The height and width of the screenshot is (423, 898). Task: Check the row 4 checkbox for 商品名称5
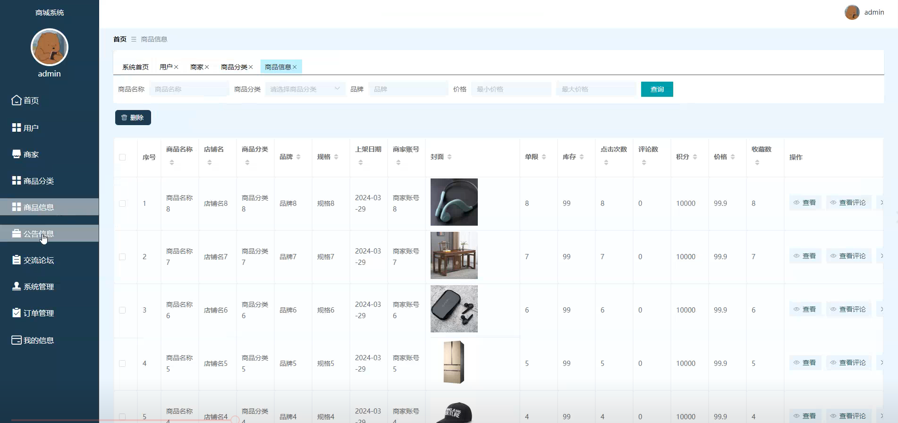(122, 364)
